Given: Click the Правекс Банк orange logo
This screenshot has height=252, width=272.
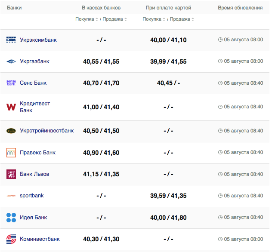Looking at the screenshot, I should click(11, 153).
